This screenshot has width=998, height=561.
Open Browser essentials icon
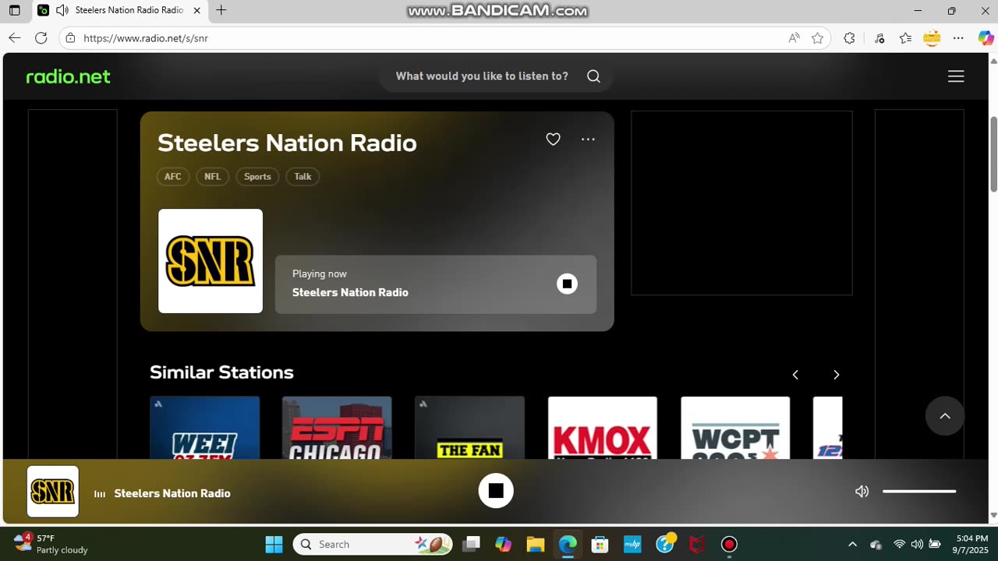(x=879, y=38)
